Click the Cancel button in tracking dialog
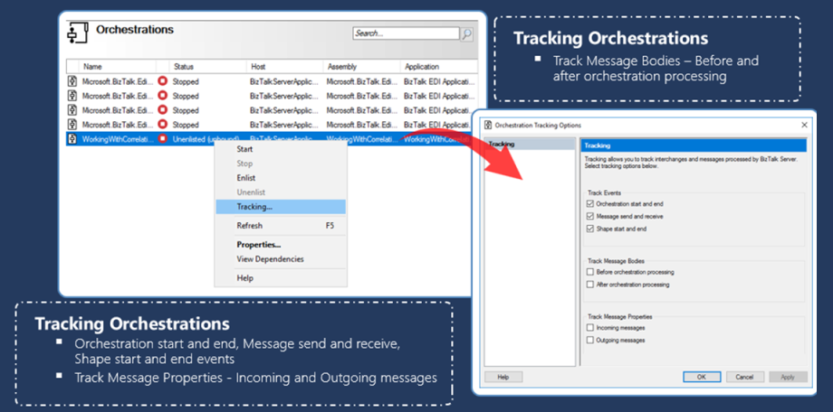This screenshot has width=833, height=412. (x=744, y=377)
